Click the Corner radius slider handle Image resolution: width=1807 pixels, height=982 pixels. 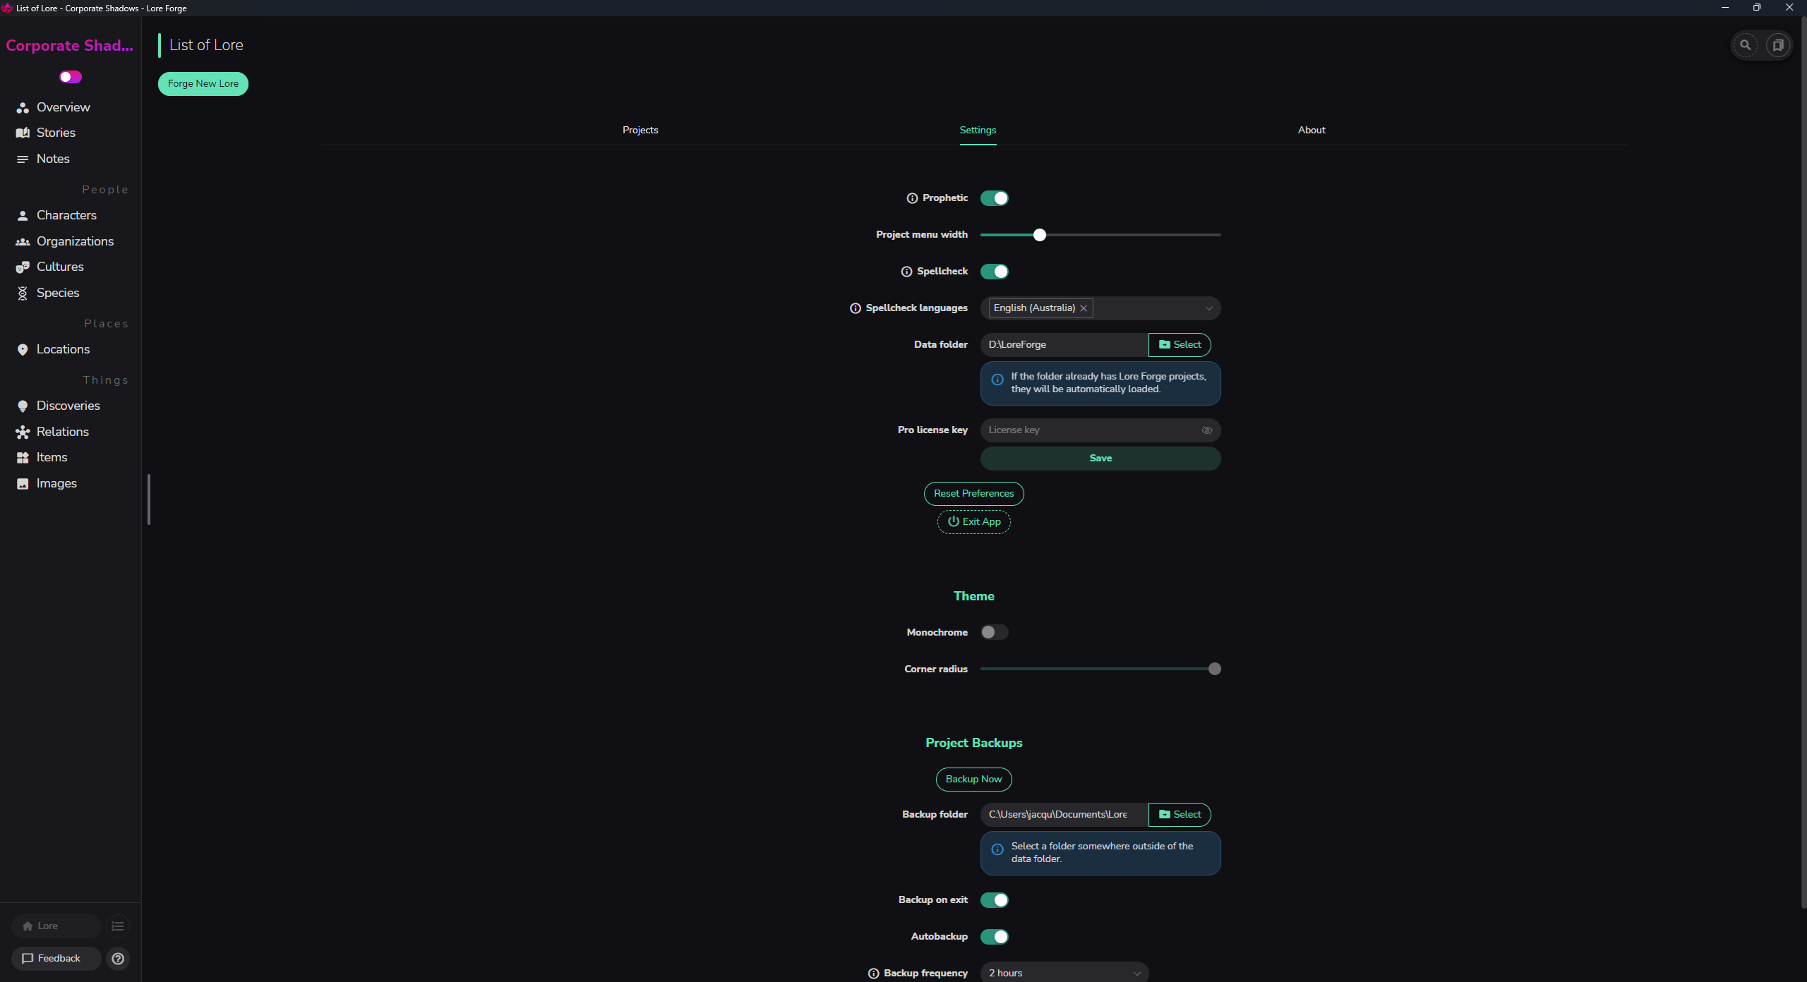click(x=1214, y=669)
